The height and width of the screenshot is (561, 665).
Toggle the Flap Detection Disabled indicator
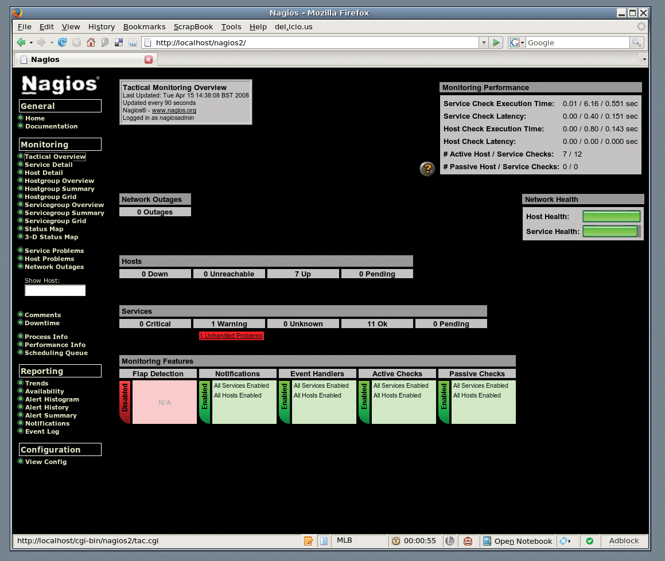(x=125, y=402)
